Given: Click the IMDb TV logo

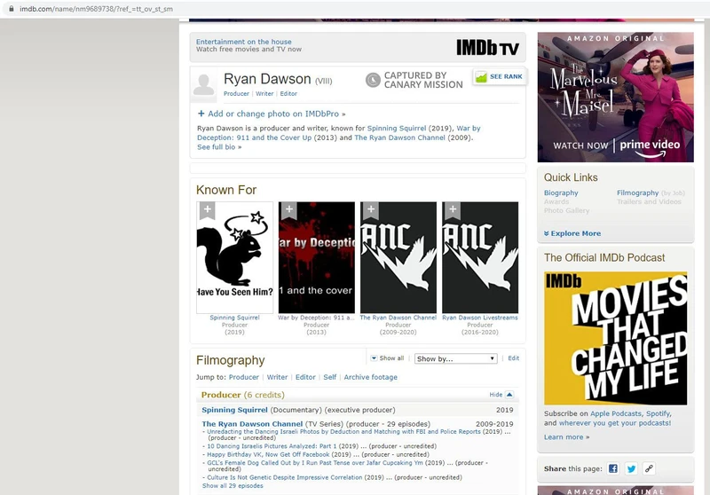Looking at the screenshot, I should click(x=487, y=48).
